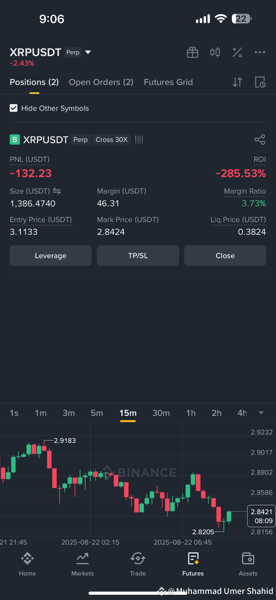This screenshot has width=276, height=600.
Task: Open the order history document icon
Action: point(260,82)
